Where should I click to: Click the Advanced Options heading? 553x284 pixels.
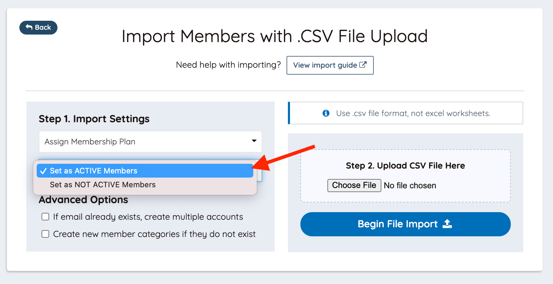tap(83, 199)
